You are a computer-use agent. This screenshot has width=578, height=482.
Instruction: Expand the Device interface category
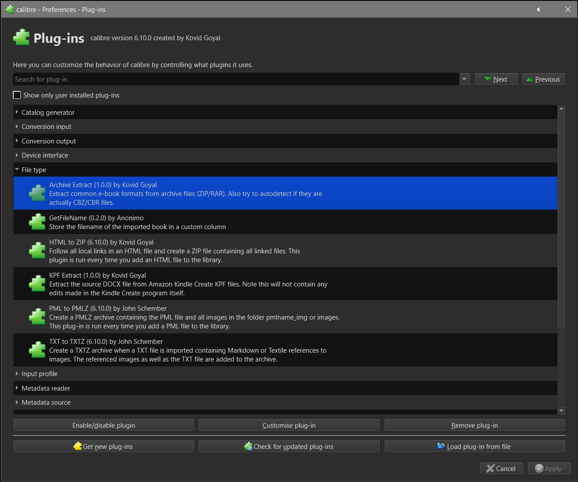coord(17,155)
